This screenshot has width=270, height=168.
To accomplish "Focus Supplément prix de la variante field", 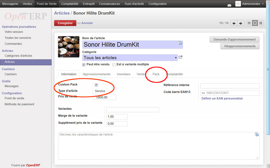I will [x=117, y=124].
